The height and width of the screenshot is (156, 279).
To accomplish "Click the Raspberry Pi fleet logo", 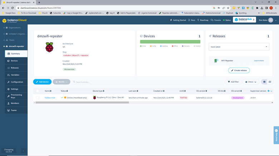I will pos(49,48).
